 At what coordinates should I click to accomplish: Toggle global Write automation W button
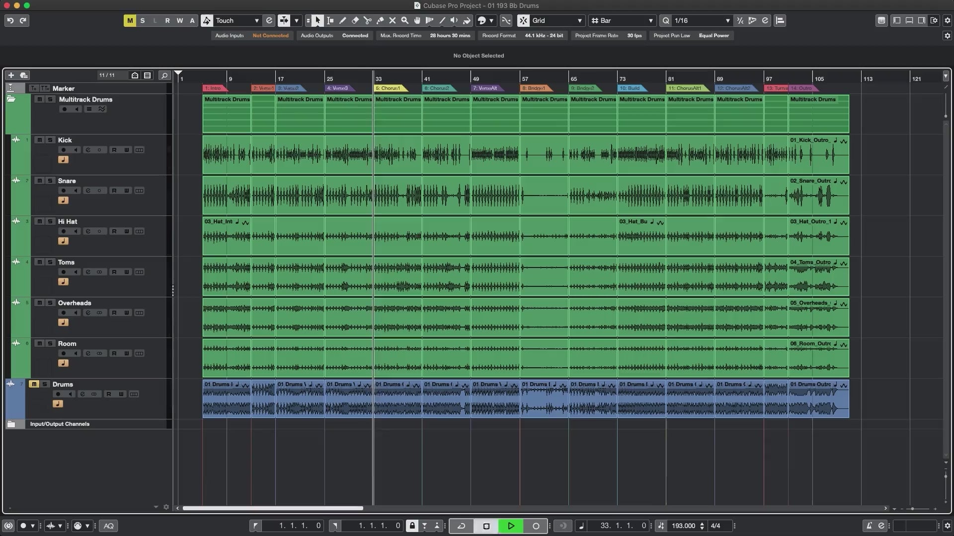180,20
